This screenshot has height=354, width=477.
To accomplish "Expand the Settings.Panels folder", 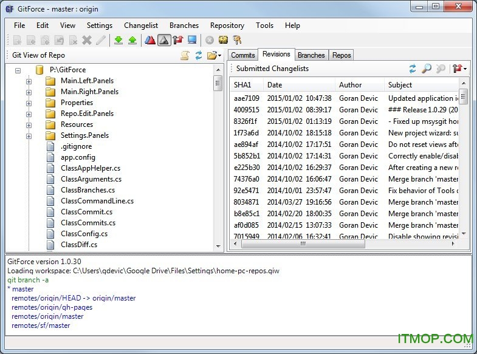I will click(x=29, y=136).
